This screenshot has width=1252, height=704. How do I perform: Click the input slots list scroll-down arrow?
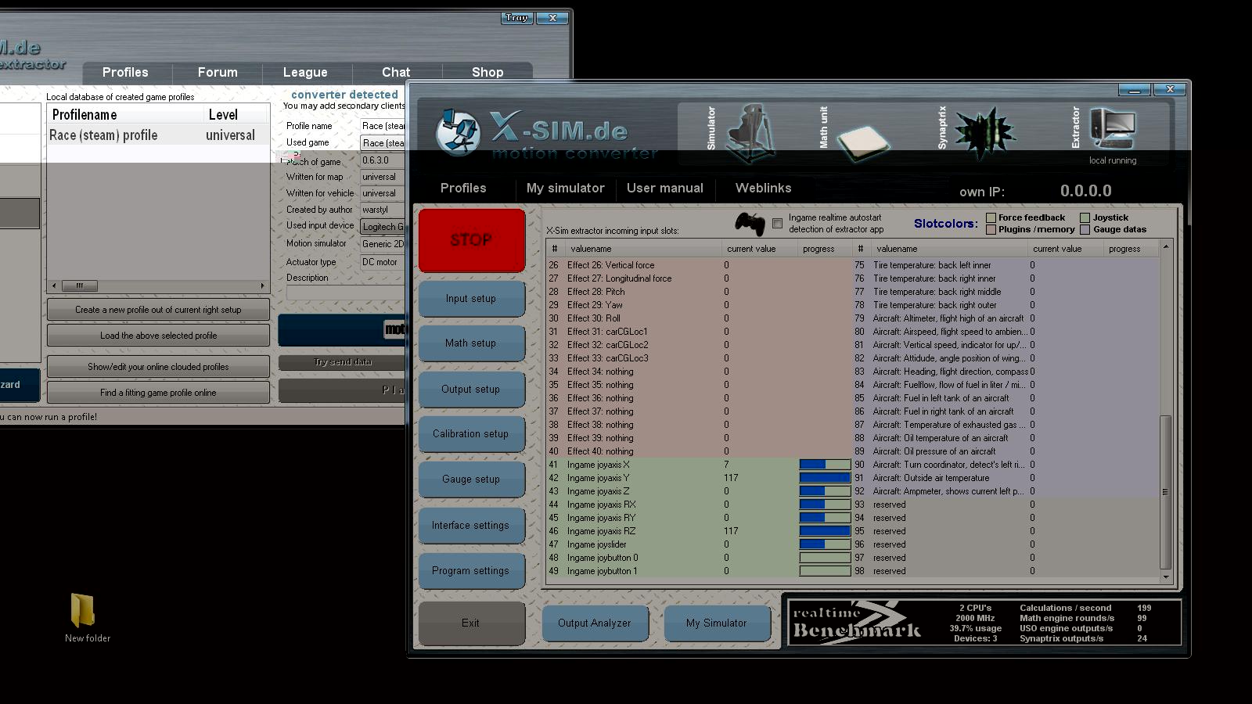(1166, 577)
